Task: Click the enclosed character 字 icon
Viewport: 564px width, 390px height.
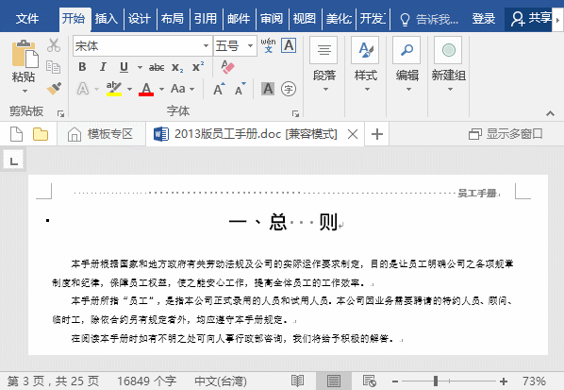Action: coord(289,89)
